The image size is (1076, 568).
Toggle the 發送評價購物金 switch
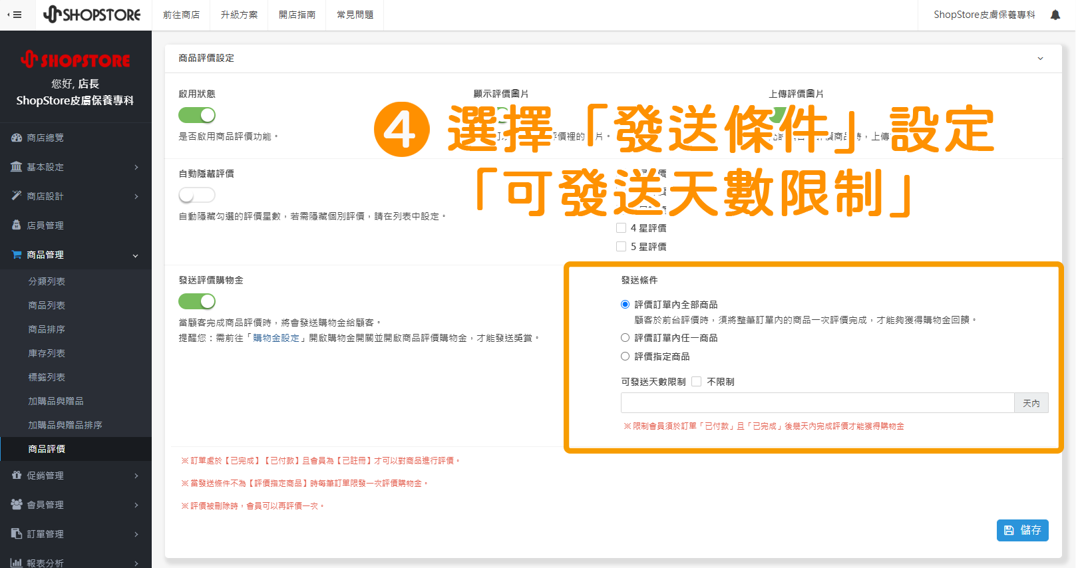pyautogui.click(x=197, y=301)
